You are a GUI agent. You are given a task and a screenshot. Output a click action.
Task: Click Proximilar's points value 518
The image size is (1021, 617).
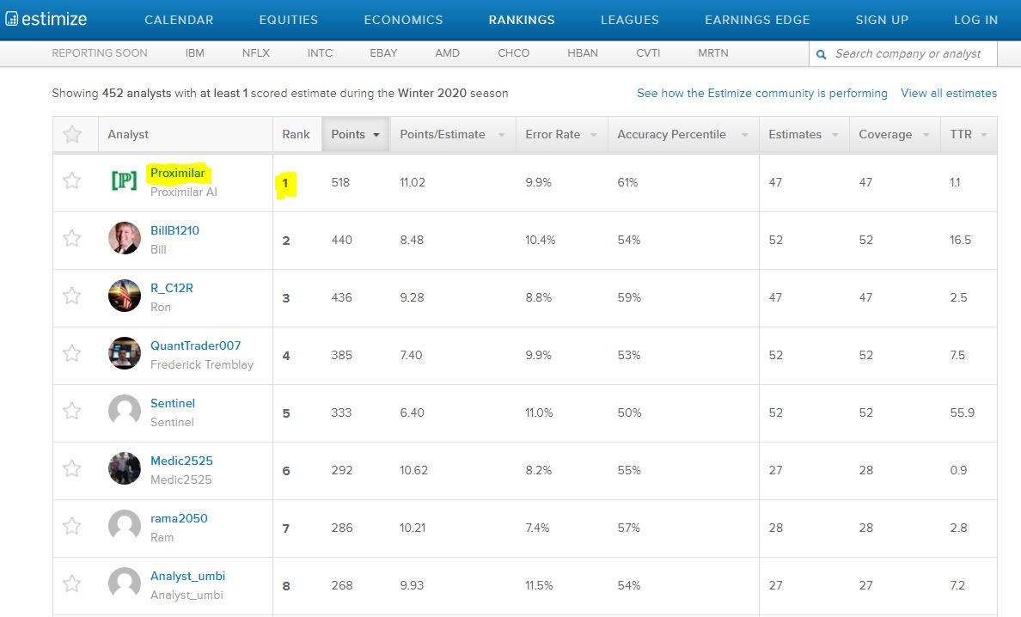pos(340,183)
